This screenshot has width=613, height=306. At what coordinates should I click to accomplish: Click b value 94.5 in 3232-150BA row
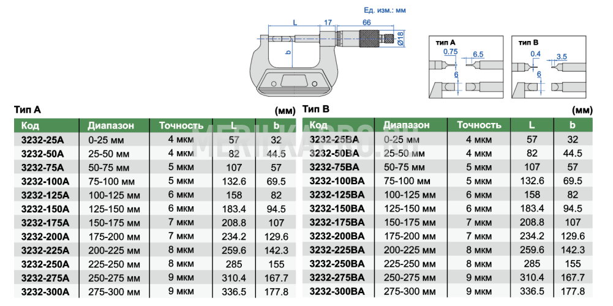coord(573,208)
